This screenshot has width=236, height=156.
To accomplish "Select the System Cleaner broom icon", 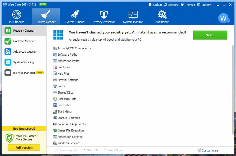I will (46, 14).
